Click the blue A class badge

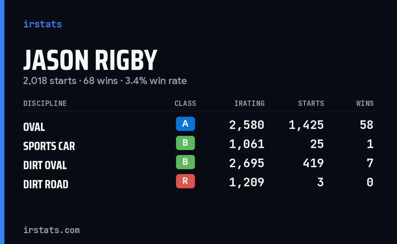click(x=185, y=124)
